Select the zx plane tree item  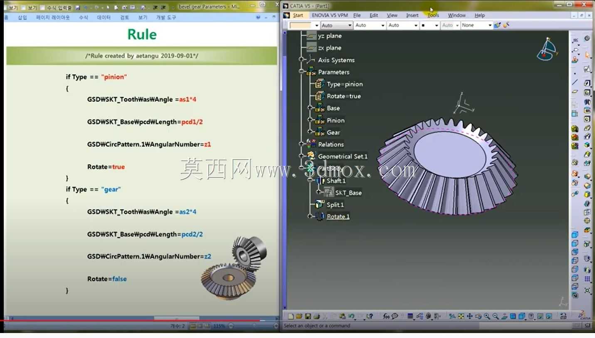pos(330,48)
